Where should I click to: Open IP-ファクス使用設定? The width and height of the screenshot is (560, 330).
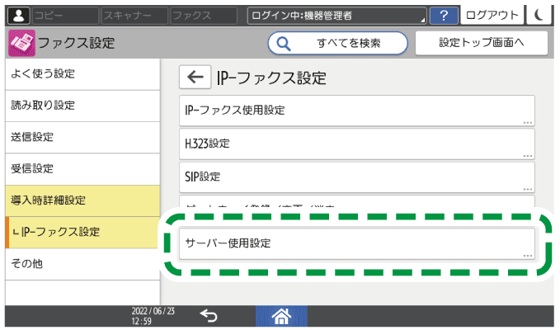[357, 111]
